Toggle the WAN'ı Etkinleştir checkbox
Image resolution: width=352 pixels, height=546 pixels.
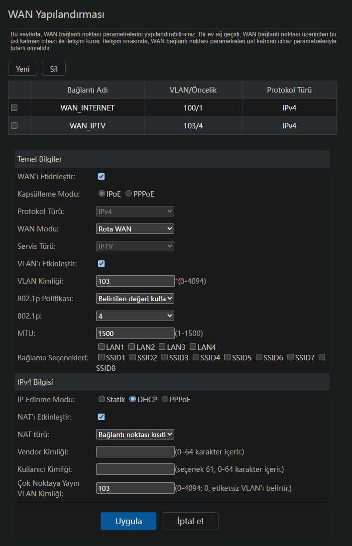101,177
